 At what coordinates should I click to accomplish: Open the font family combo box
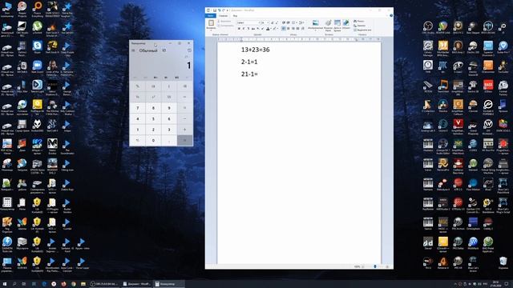(248, 22)
